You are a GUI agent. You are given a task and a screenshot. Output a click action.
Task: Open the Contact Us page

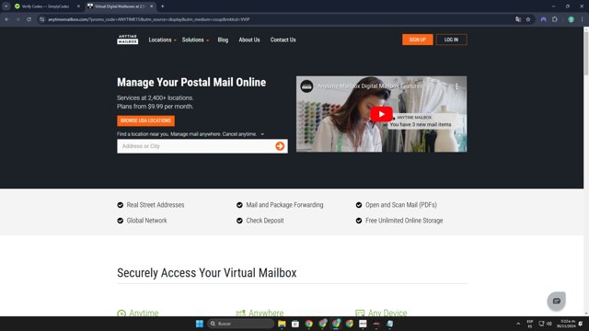point(283,40)
